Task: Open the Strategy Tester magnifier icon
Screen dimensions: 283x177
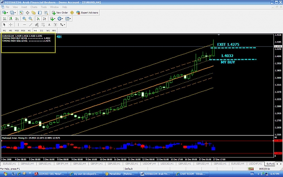Action: point(46,13)
